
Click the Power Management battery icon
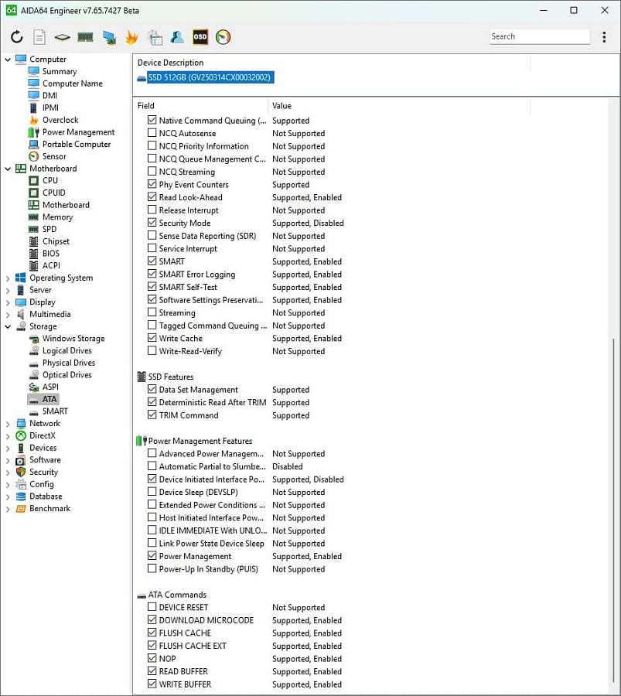coord(34,131)
